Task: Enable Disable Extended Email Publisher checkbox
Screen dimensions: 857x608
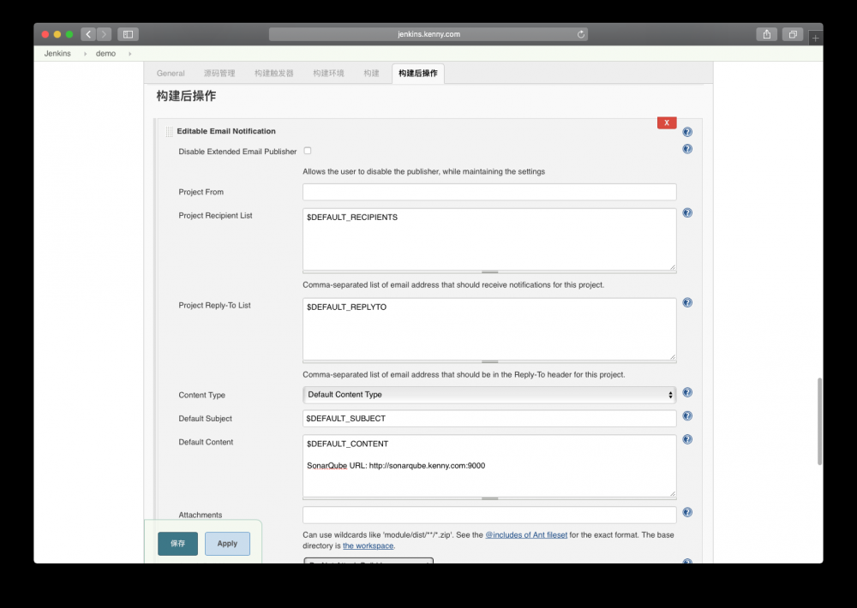Action: [x=307, y=149]
